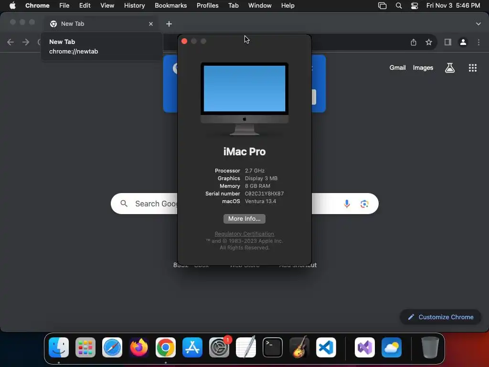This screenshot has width=489, height=367.
Task: Open the Images link
Action: (x=423, y=68)
